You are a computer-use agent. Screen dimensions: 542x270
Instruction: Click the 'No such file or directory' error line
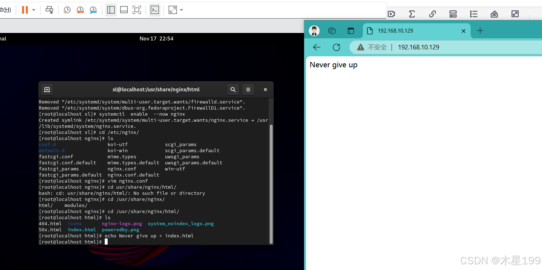coord(122,193)
